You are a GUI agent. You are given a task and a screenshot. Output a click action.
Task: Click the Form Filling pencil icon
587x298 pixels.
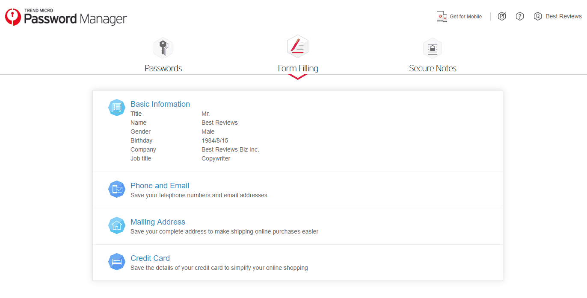(x=297, y=46)
